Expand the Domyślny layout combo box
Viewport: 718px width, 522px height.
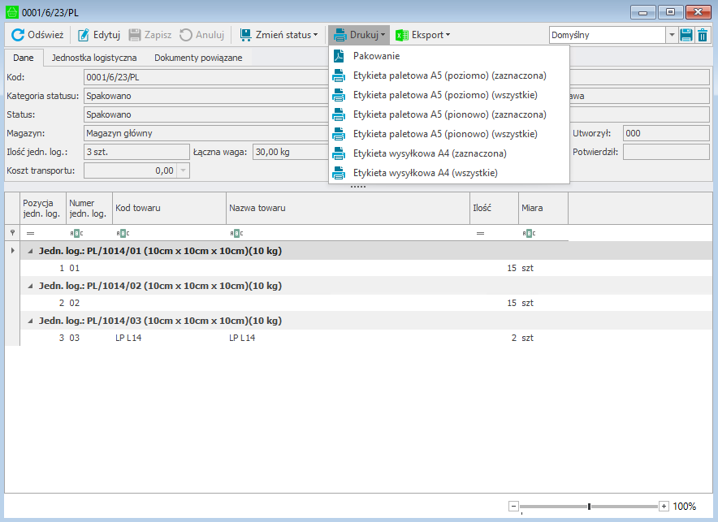coord(672,35)
